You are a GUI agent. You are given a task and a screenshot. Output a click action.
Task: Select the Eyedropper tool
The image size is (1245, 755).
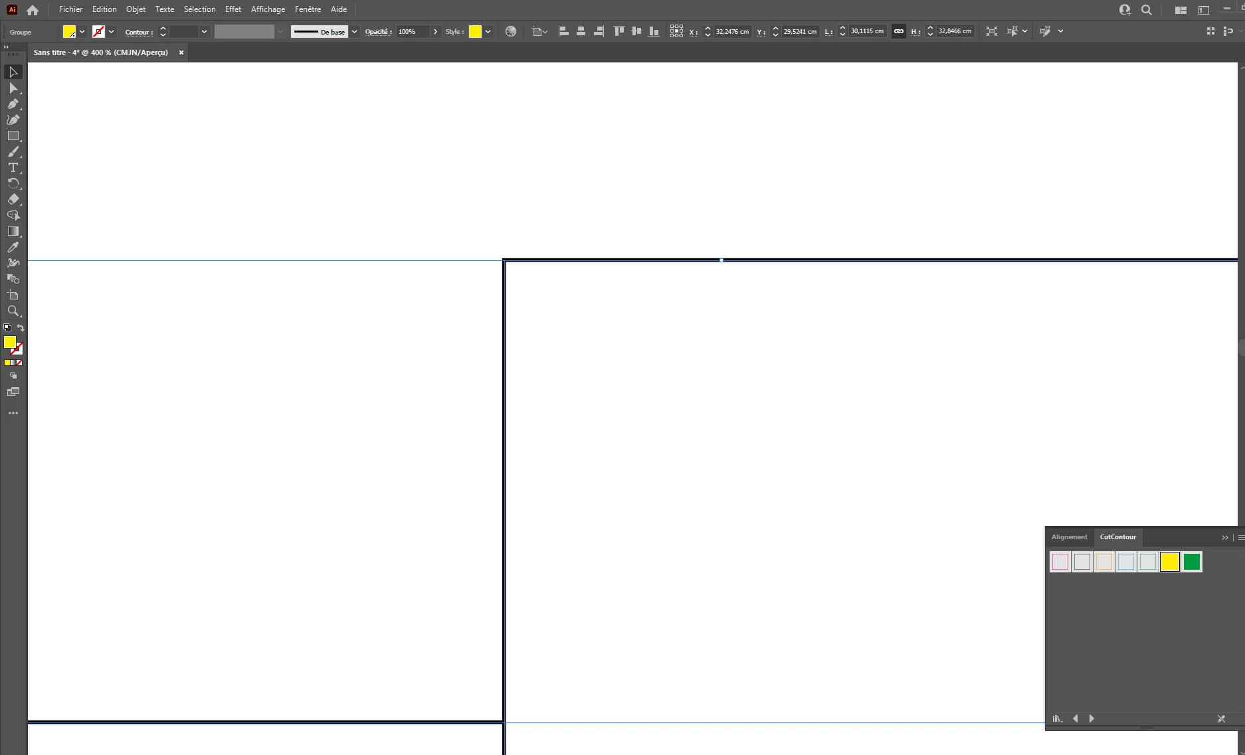pyautogui.click(x=13, y=247)
